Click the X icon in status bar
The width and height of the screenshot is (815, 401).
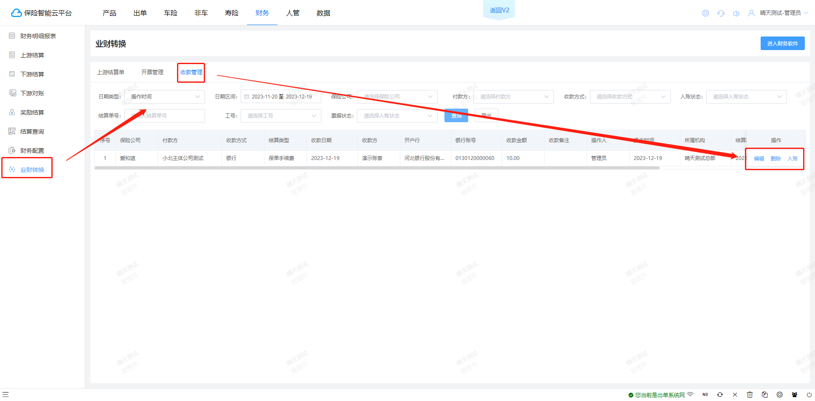[735, 395]
